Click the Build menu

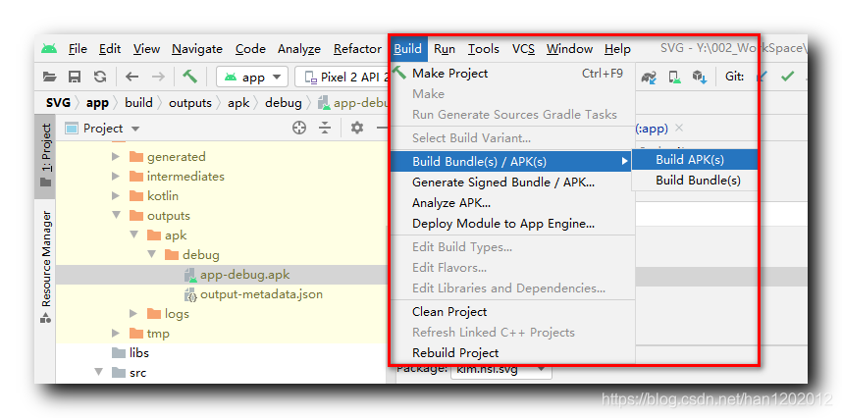click(407, 49)
